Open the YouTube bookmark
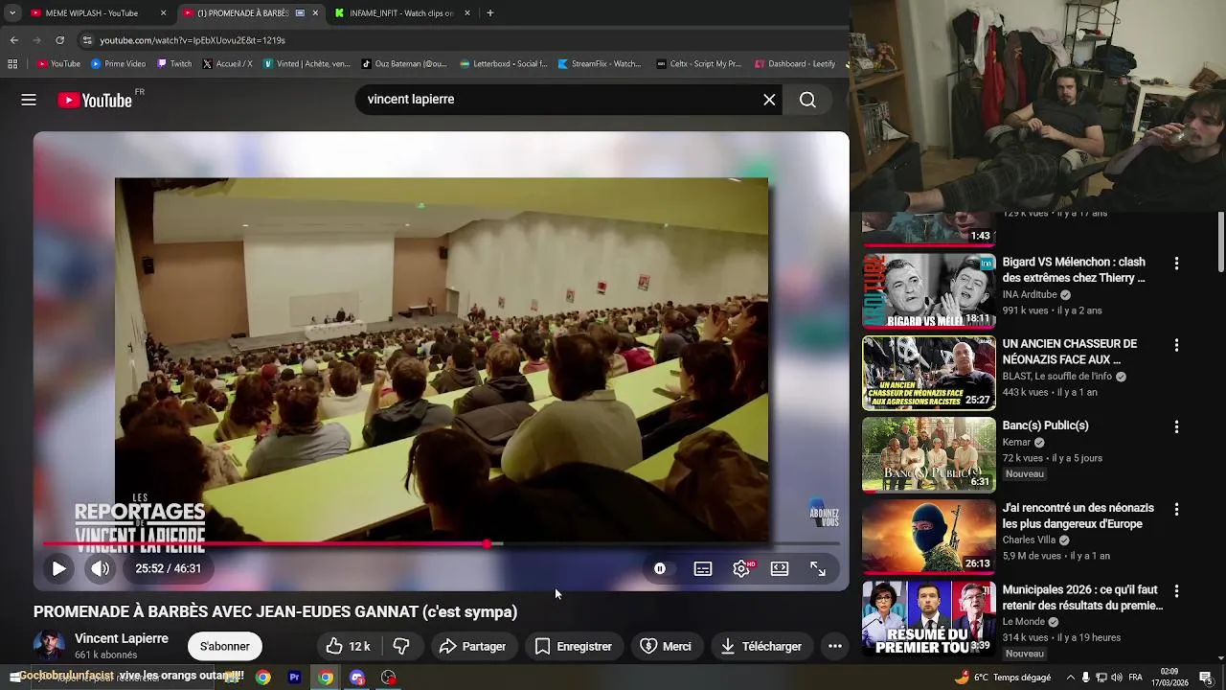 point(58,64)
